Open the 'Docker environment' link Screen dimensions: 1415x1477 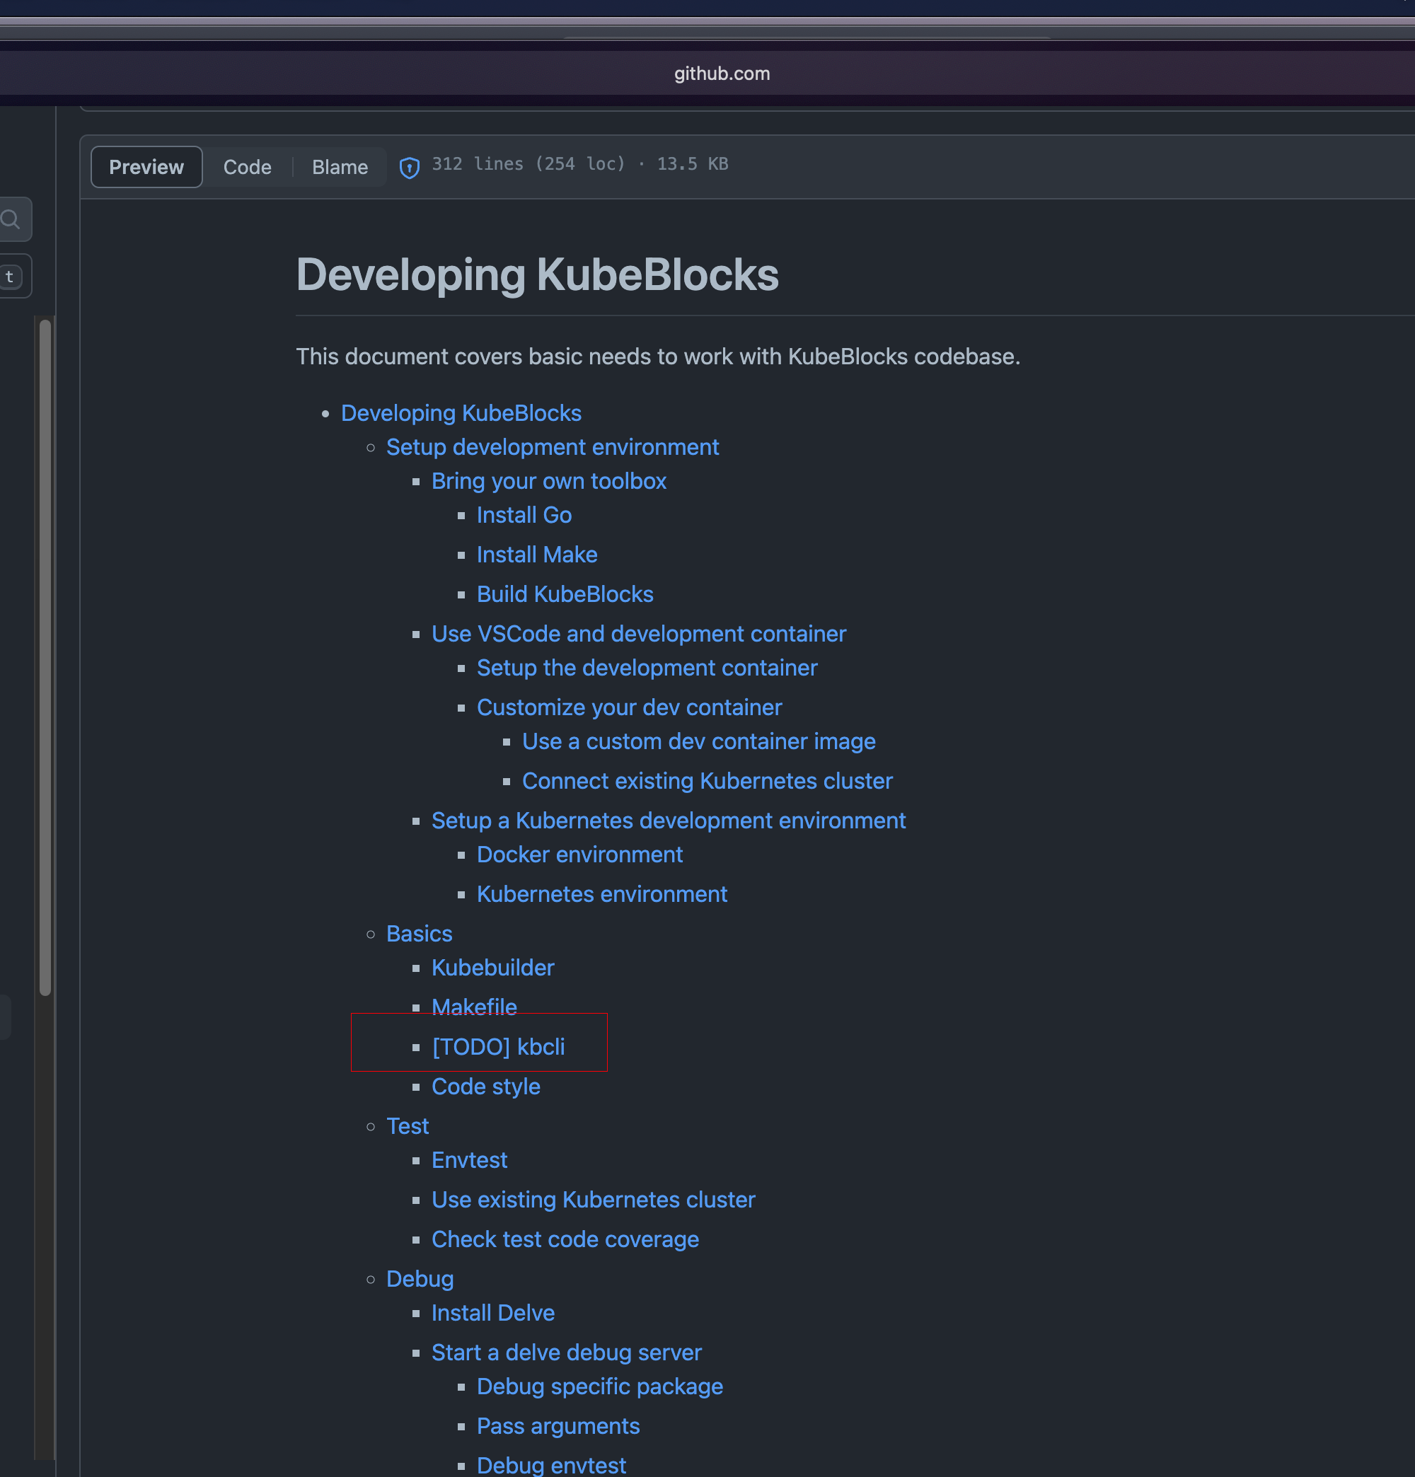[x=579, y=855]
